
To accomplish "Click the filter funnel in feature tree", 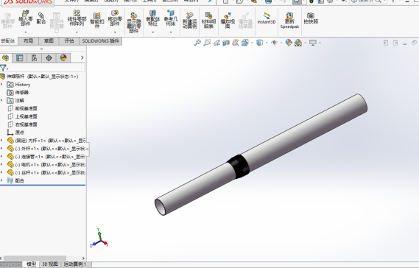I will click(3, 68).
